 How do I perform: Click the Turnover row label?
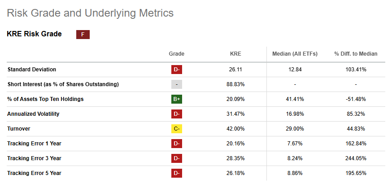pos(20,129)
